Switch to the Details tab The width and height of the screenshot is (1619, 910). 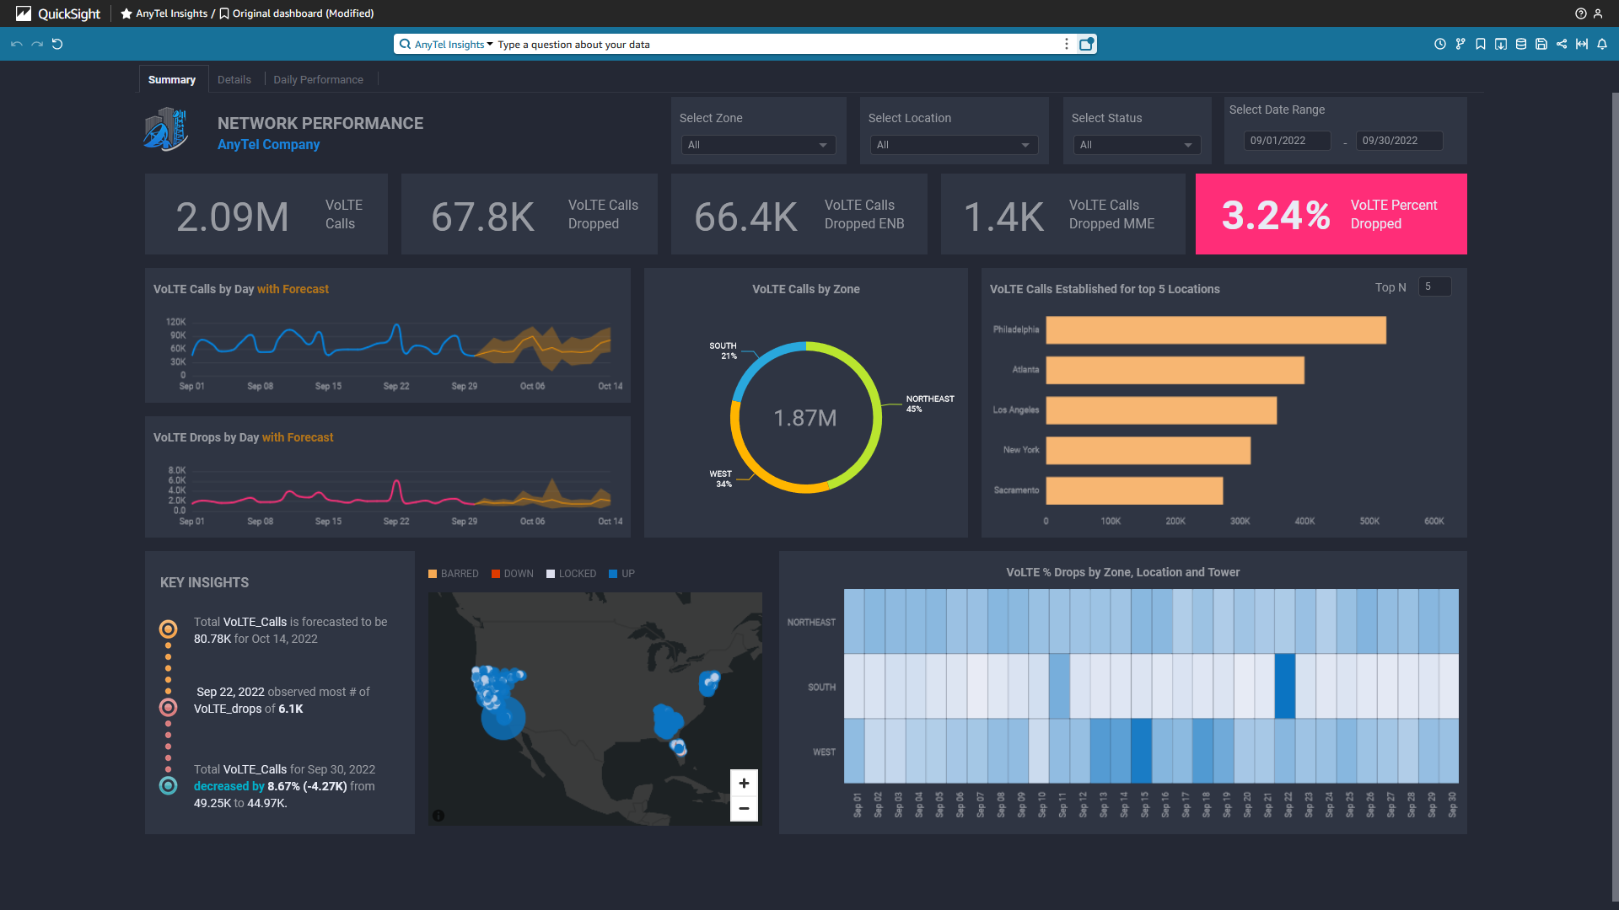point(234,79)
